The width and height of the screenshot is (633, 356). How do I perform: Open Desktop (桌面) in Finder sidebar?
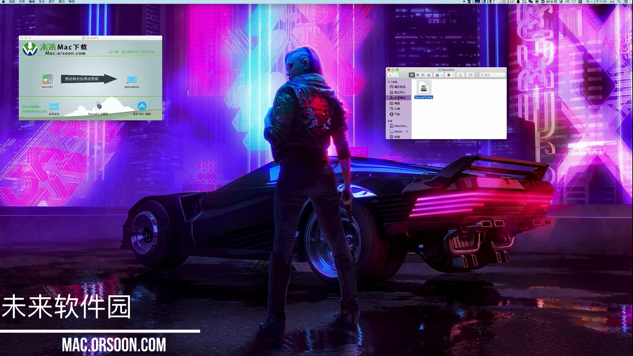[x=398, y=103]
